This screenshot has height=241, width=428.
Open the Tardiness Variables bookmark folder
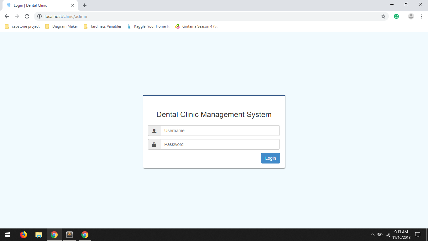tap(103, 26)
